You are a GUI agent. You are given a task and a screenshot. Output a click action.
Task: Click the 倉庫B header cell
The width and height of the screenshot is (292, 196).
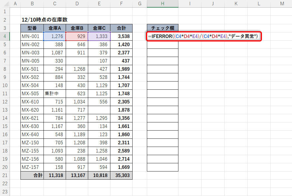(x=77, y=28)
